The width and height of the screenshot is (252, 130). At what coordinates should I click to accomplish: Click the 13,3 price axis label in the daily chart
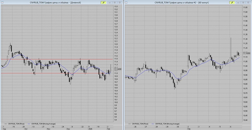tap(116, 6)
